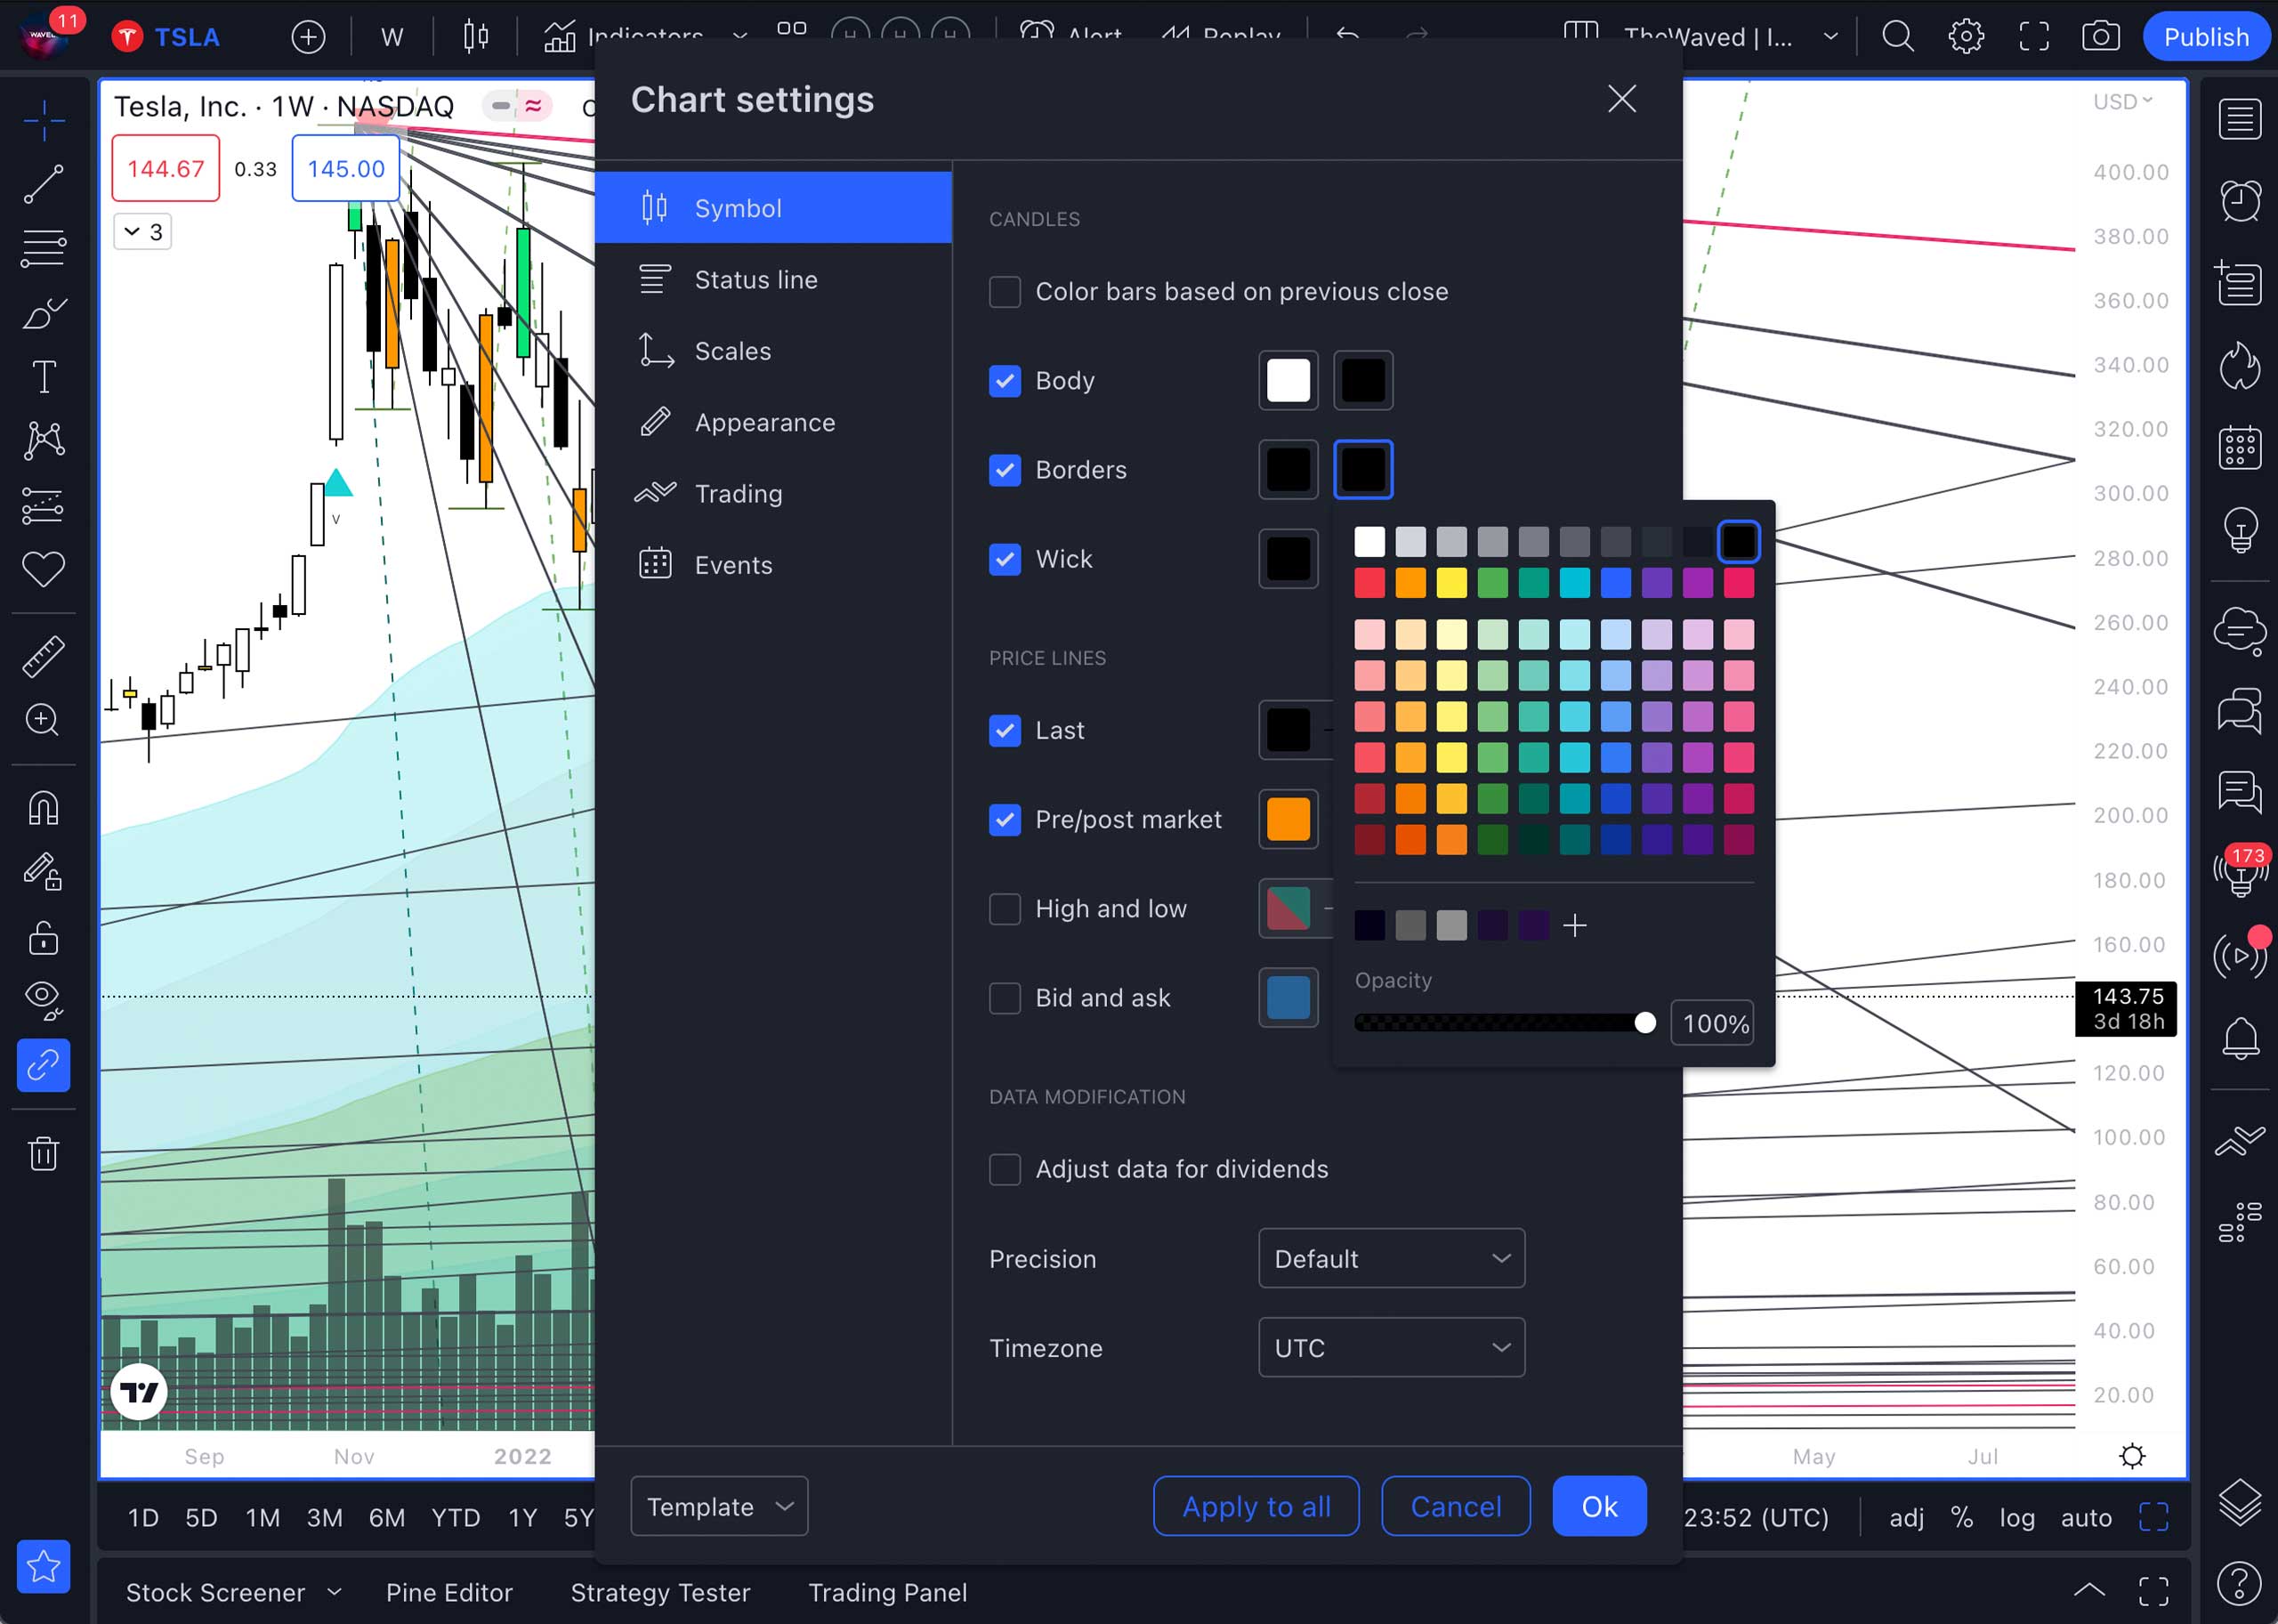The width and height of the screenshot is (2278, 1624).
Task: Select the text annotation tool
Action: 44,377
